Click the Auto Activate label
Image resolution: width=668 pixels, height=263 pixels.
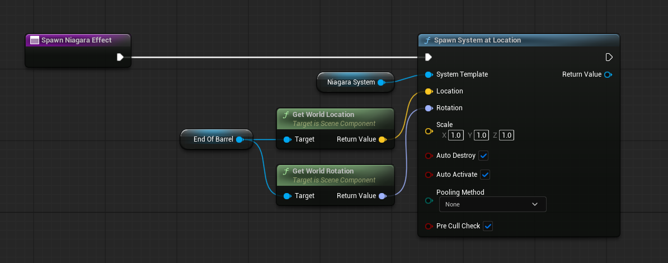click(457, 175)
